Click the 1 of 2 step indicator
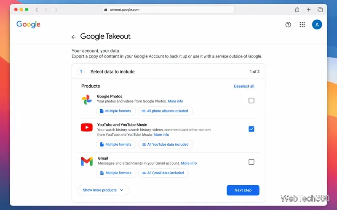 click(x=254, y=71)
